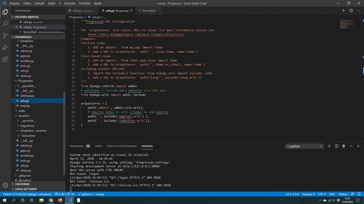
Task: Open the Ajuda menu
Action: tap(97, 3)
